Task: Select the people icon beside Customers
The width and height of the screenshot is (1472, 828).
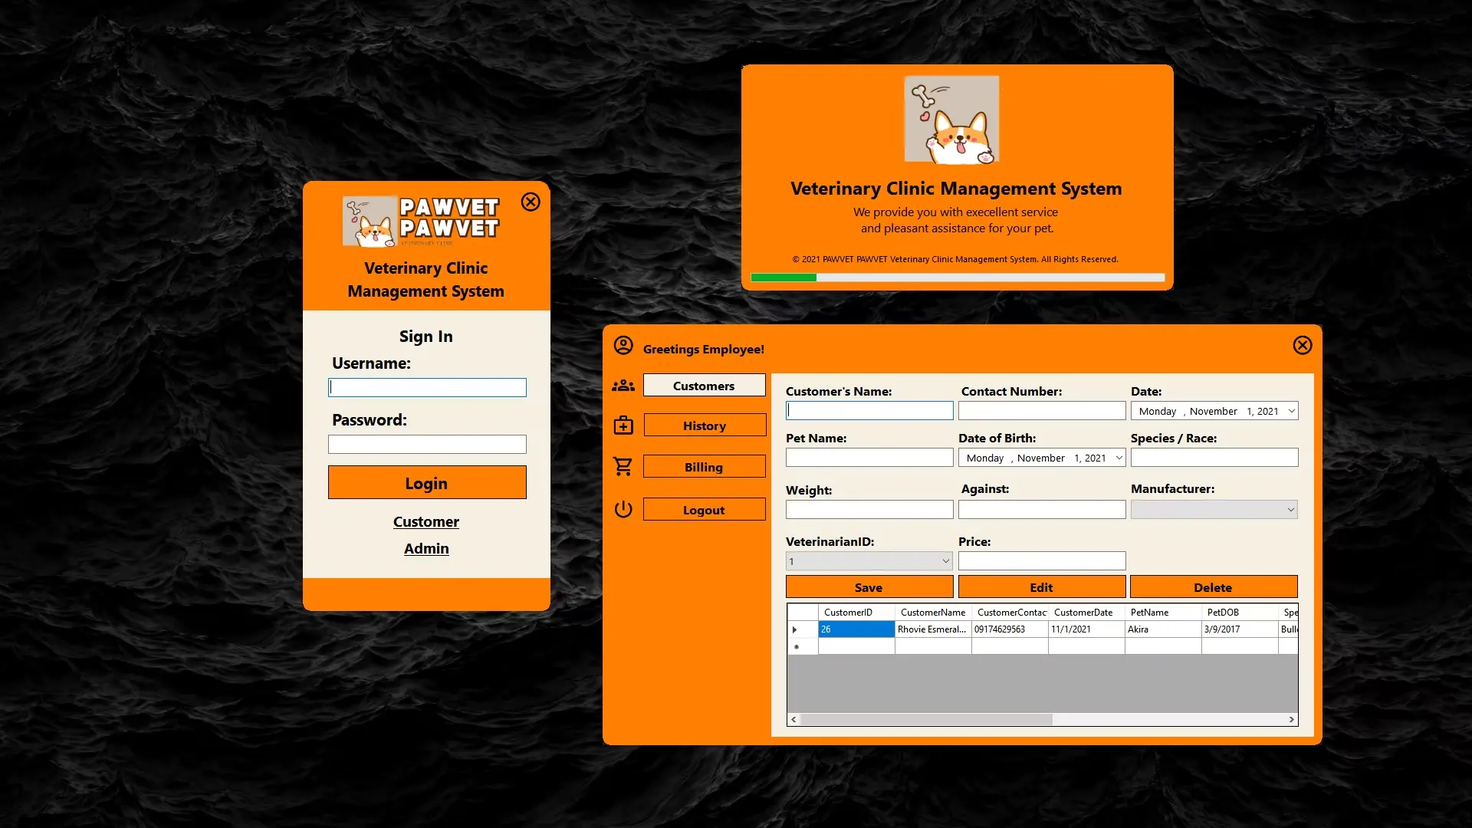Action: (x=623, y=386)
